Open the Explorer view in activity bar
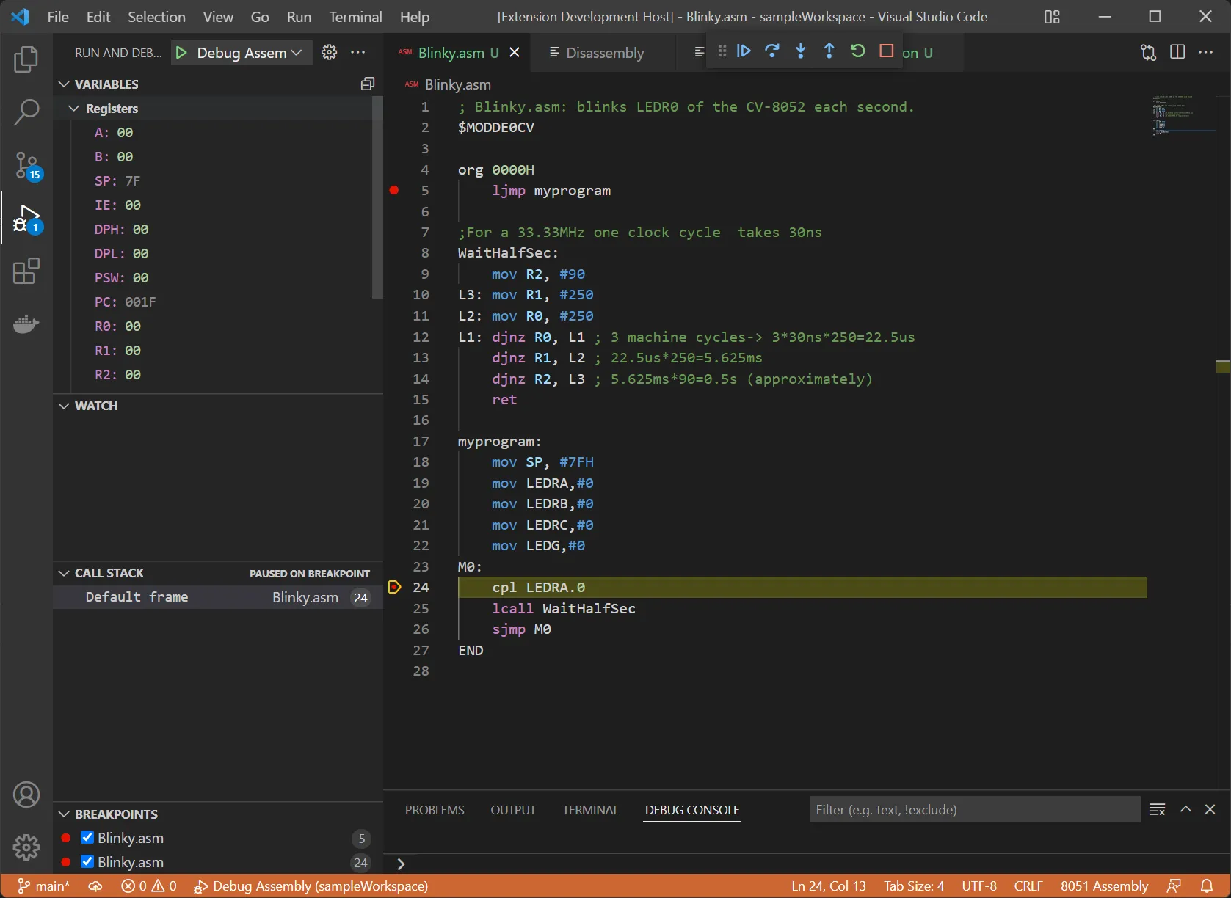Viewport: 1231px width, 898px height. pyautogui.click(x=26, y=59)
